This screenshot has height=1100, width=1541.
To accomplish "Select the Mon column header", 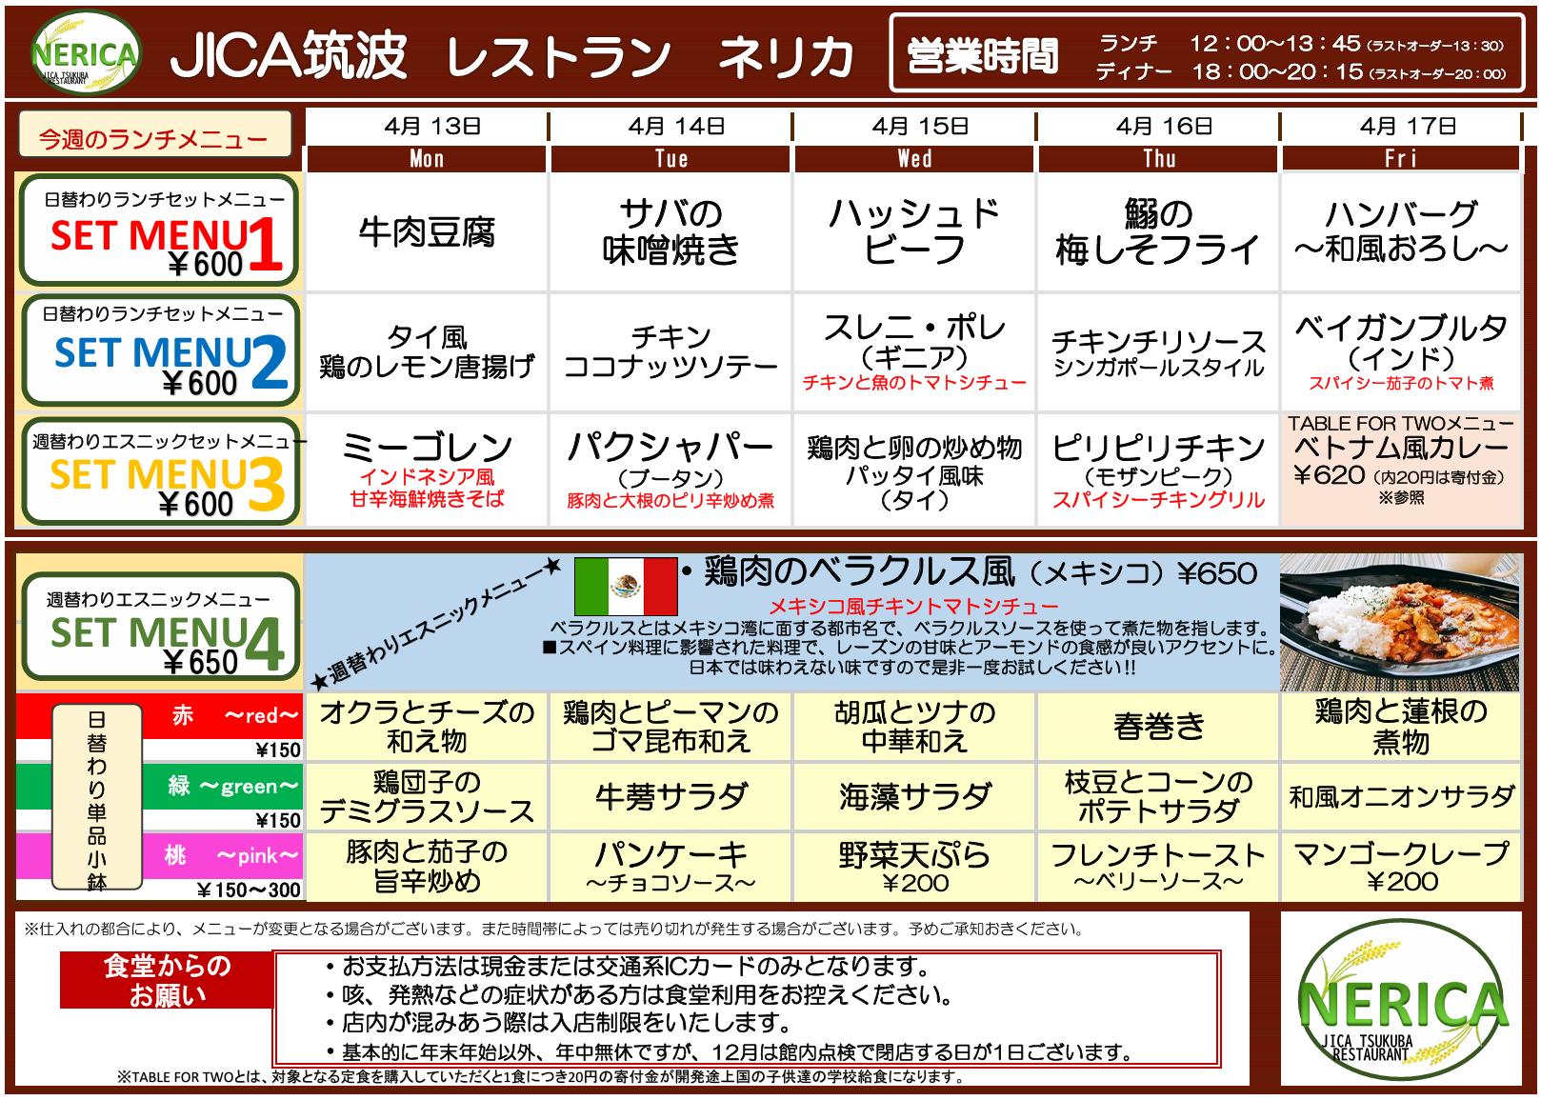I will [427, 159].
